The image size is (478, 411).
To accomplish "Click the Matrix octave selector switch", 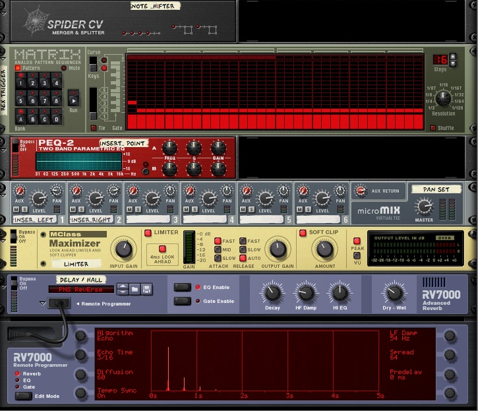I will 93,104.
